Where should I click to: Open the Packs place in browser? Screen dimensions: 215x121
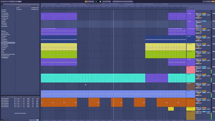tap(4, 31)
